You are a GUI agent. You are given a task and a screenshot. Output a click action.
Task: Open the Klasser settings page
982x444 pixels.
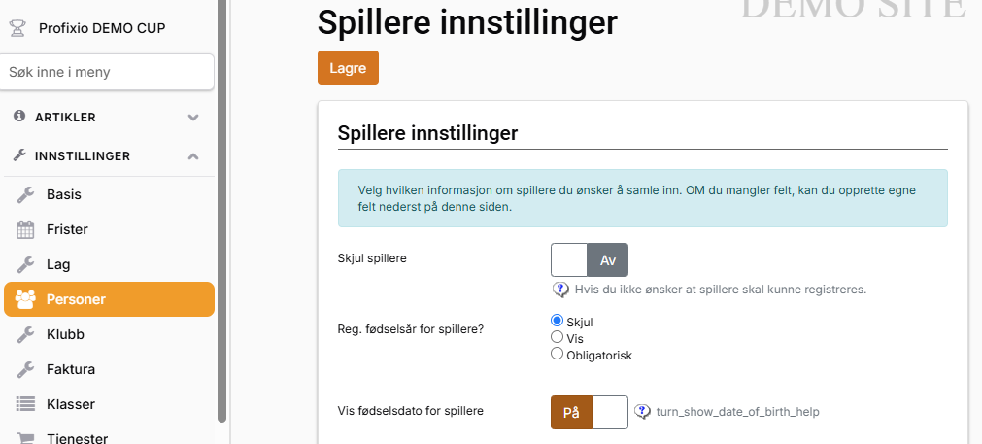coord(71,404)
